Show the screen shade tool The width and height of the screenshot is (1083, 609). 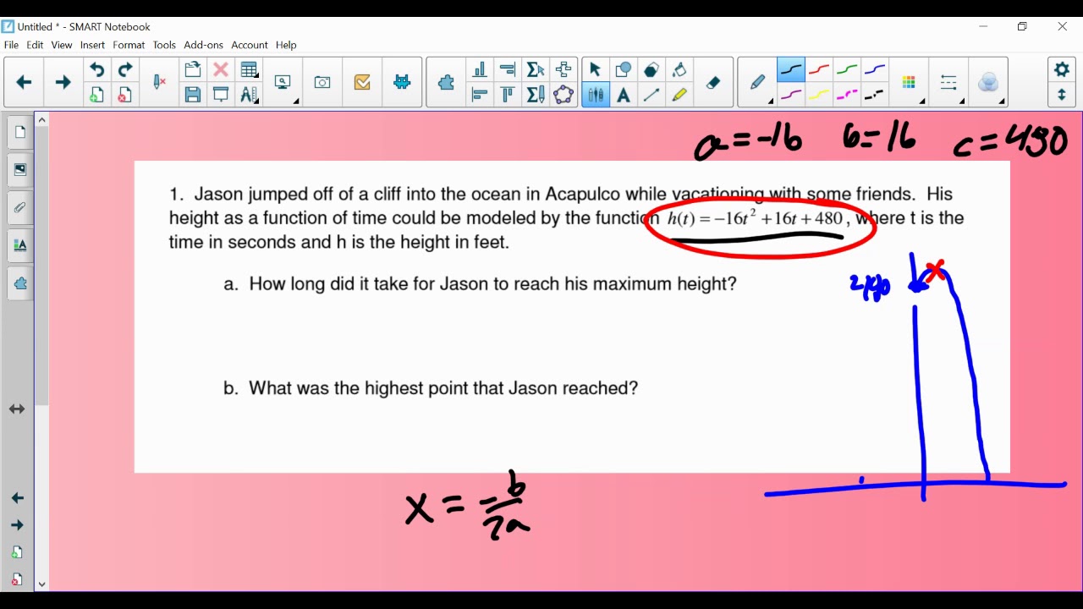pyautogui.click(x=221, y=95)
